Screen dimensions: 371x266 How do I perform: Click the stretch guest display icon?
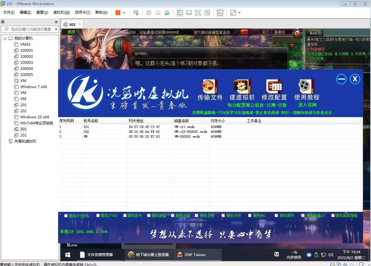233,13
